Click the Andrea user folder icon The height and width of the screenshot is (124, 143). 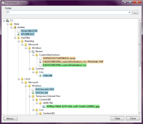pyautogui.click(x=15, y=27)
